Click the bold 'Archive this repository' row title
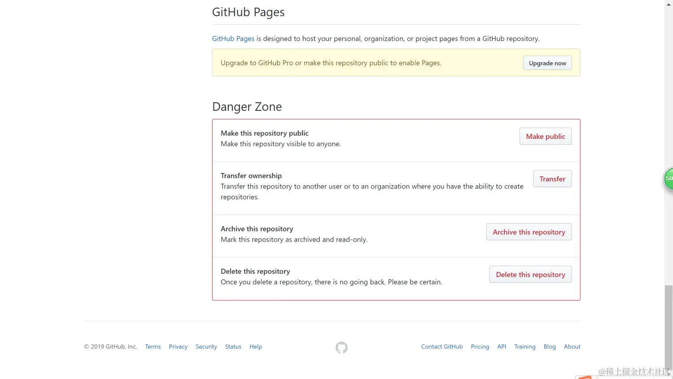 coord(257,229)
